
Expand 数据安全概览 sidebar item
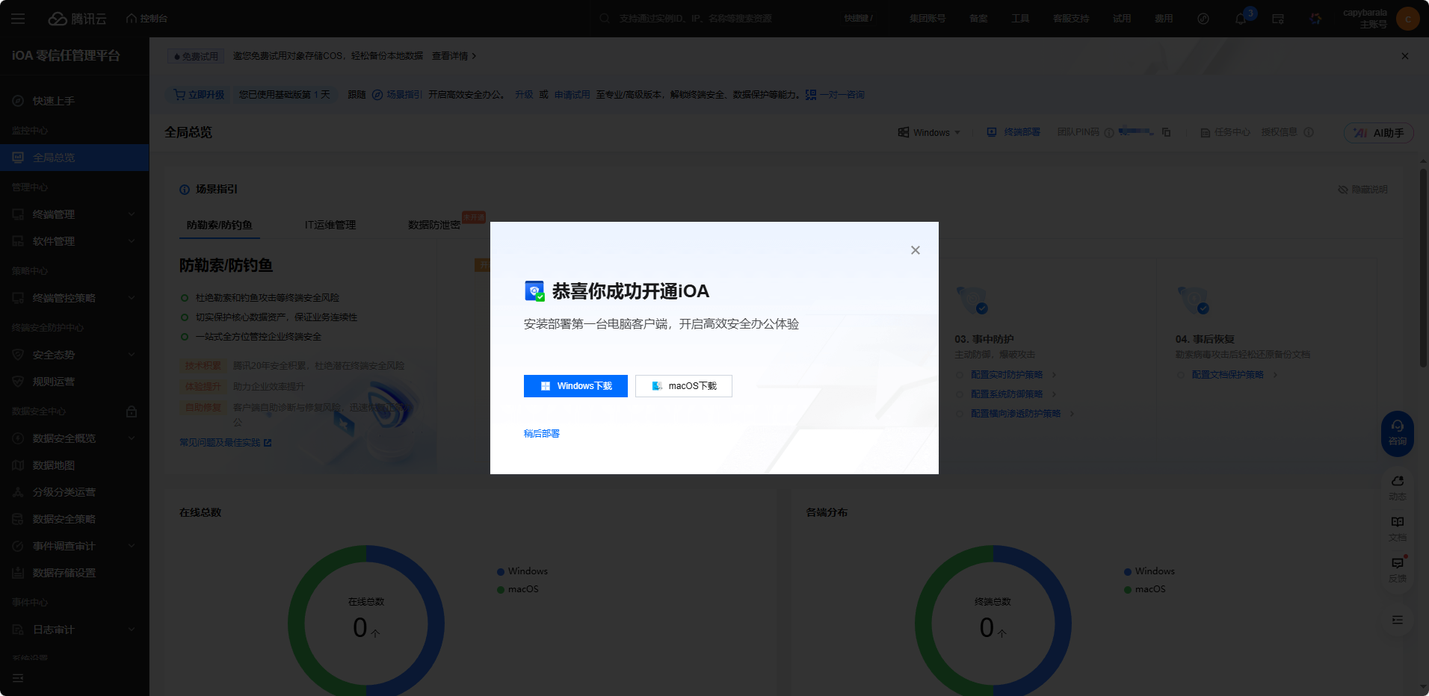pos(75,438)
